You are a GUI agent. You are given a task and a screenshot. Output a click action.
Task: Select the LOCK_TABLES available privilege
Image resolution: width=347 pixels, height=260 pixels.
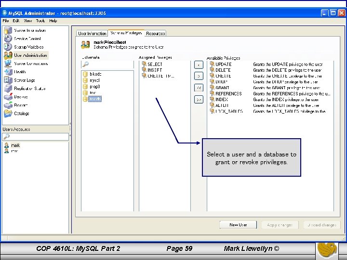click(x=229, y=111)
